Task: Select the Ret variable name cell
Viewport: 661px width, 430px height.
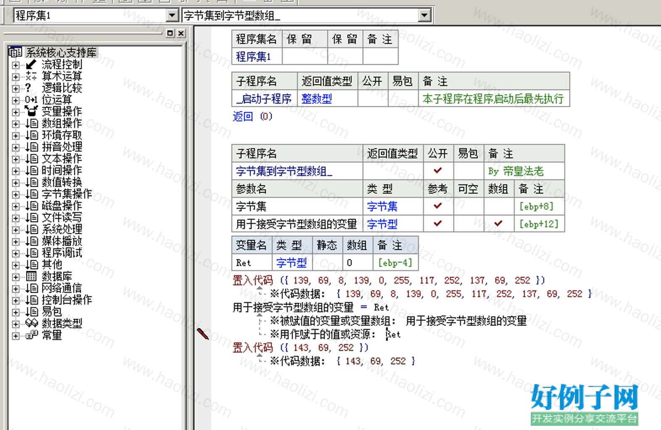Action: 252,263
